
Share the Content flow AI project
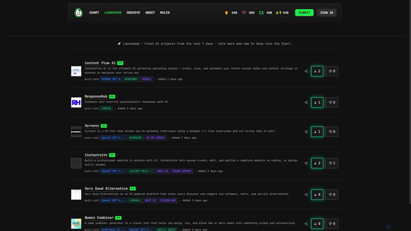tap(306, 71)
